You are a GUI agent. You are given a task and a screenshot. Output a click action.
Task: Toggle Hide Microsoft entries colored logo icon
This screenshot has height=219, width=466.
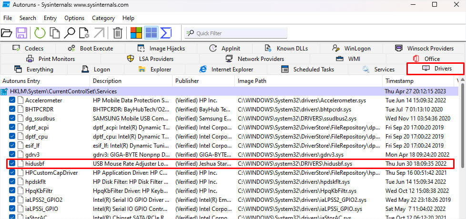(x=136, y=33)
